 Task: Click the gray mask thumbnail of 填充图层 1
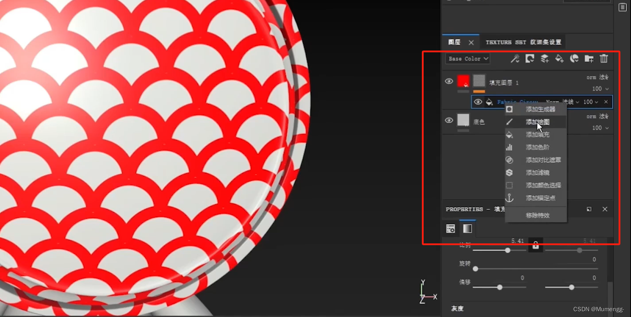[479, 80]
